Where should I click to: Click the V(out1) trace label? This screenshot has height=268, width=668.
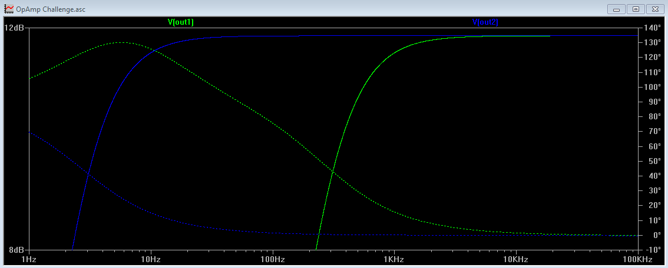181,22
